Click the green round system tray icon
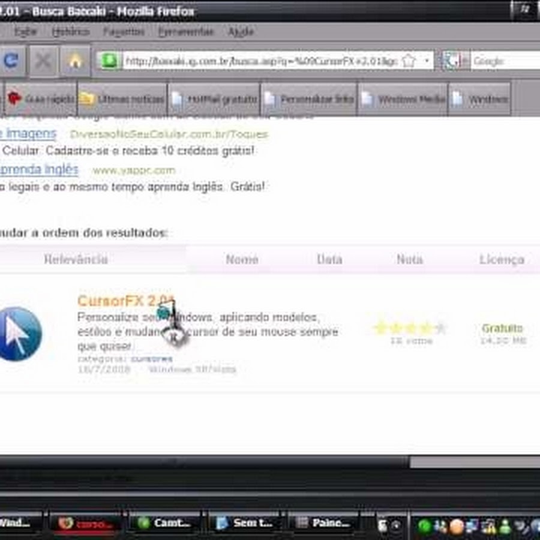Screen dimensions: 540x540 tap(424, 526)
